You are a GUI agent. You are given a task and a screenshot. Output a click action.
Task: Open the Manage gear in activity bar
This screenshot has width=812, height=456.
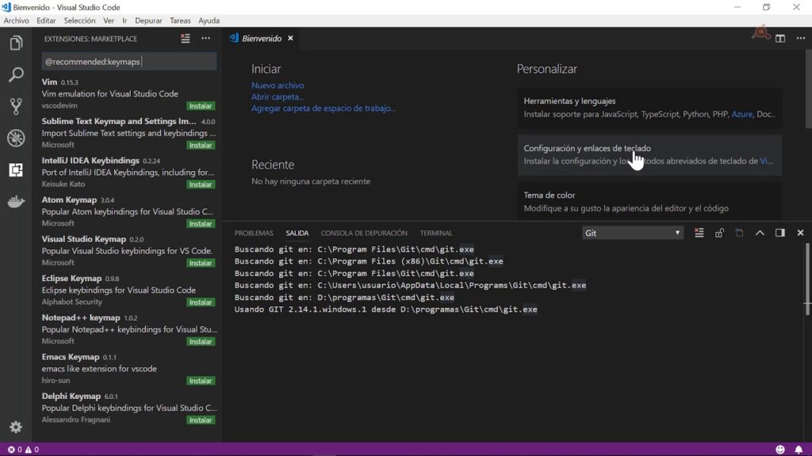pyautogui.click(x=16, y=427)
